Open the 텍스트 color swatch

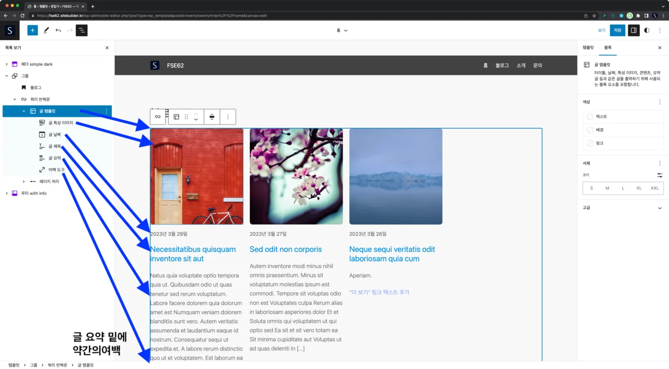(x=623, y=116)
